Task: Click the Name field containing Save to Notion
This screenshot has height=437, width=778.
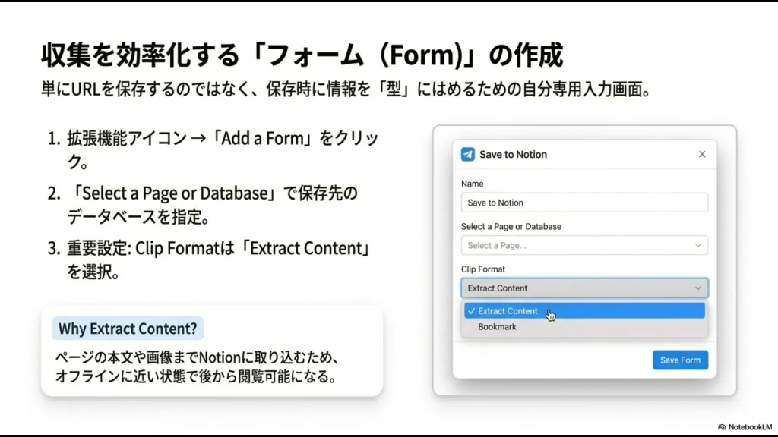Action: click(x=583, y=203)
